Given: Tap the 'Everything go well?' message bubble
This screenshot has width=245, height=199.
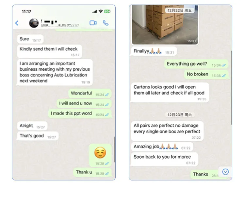Looking at the screenshot, I should pyautogui.click(x=196, y=64).
